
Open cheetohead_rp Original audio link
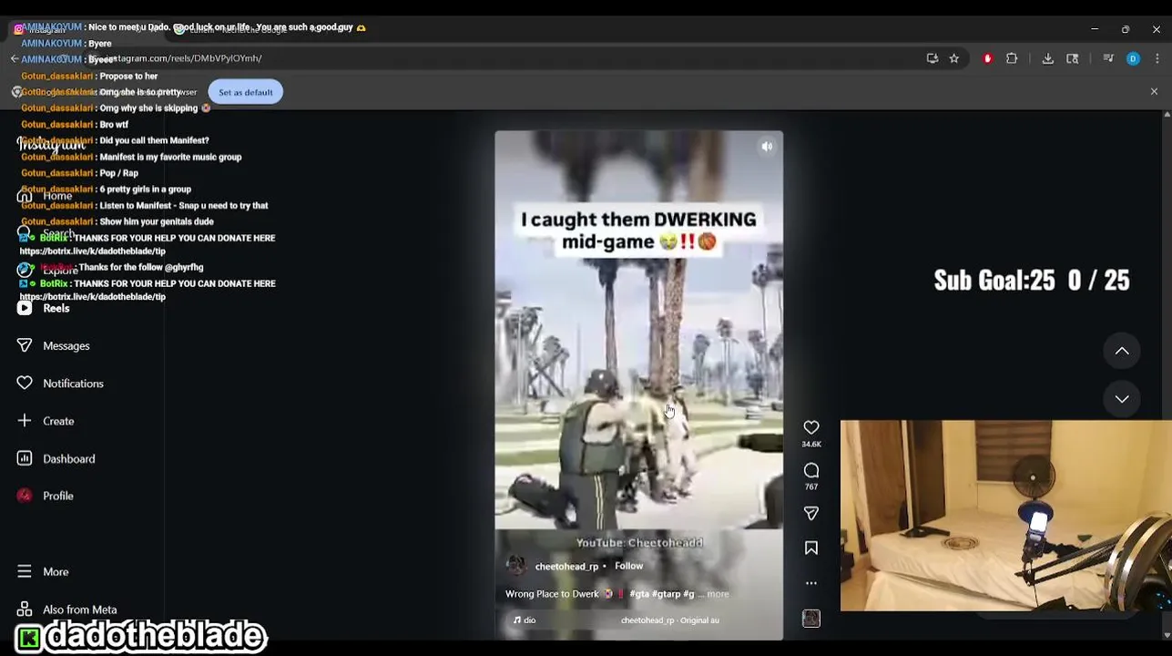[x=670, y=620]
